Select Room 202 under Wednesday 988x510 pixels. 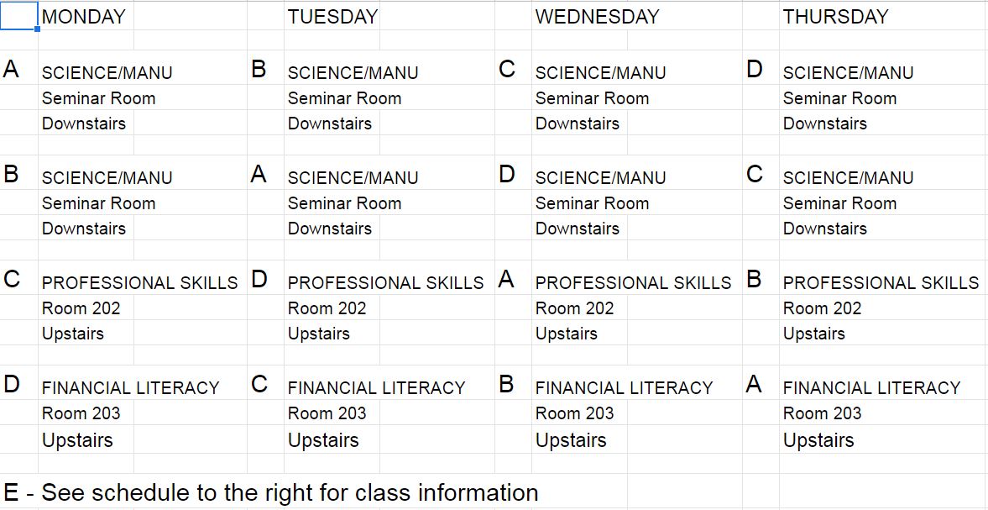pos(575,308)
